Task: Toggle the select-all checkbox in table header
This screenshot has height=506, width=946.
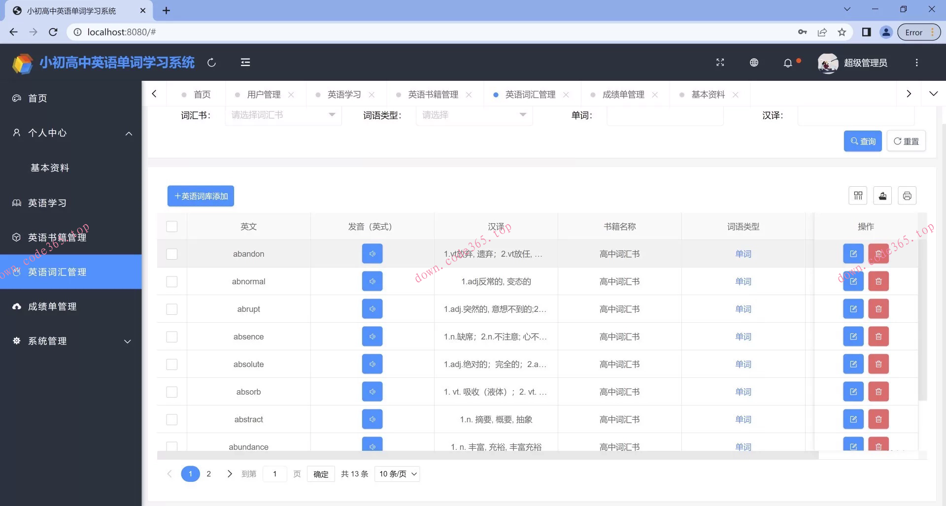Action: 171,226
